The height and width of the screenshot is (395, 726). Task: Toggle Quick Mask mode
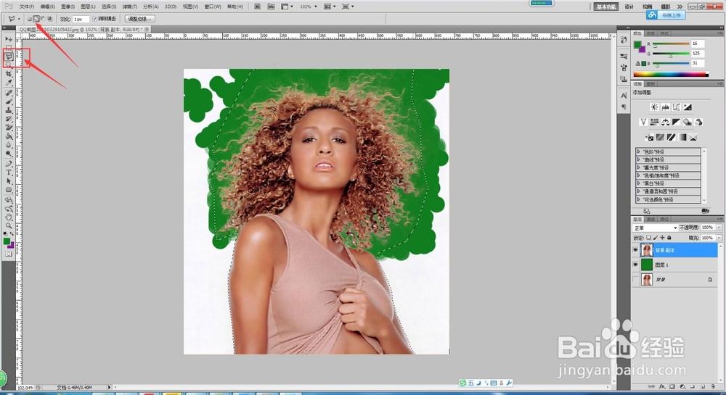8,254
